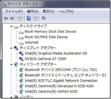Select the Volume0 entry

32,42
